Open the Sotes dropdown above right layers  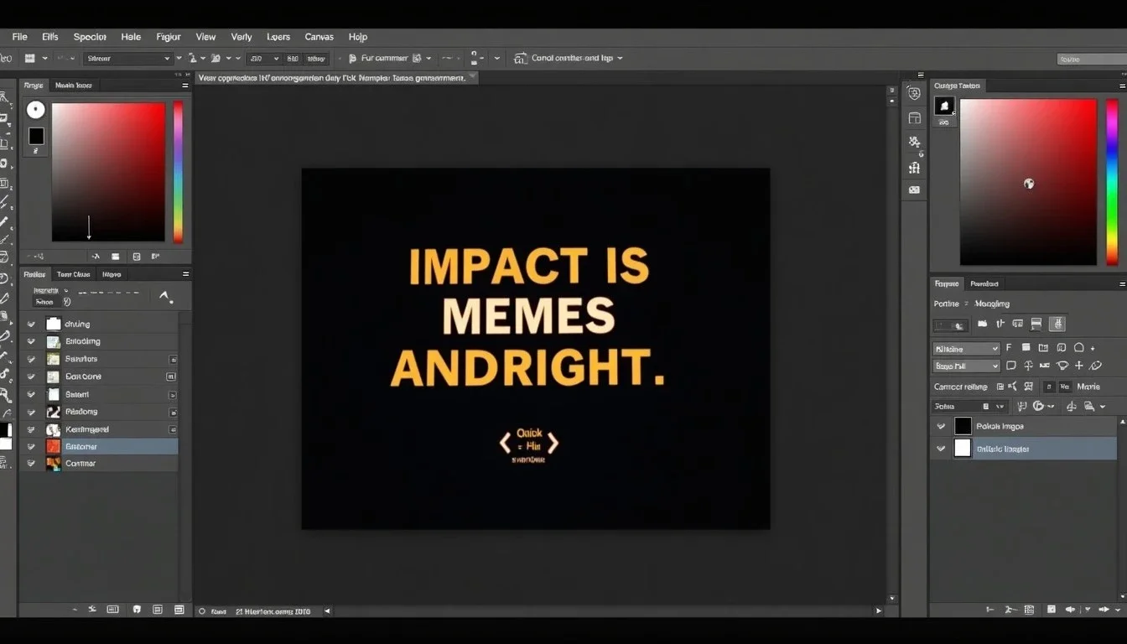[971, 407]
